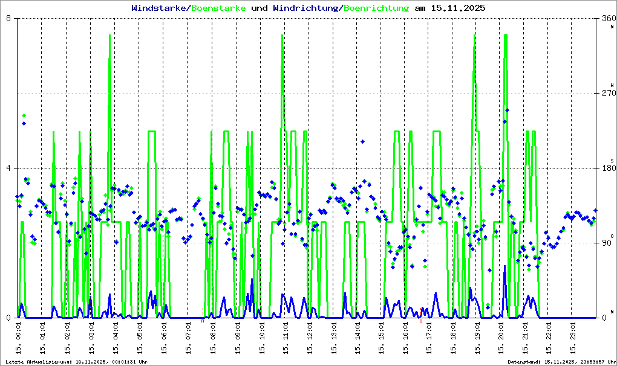Click the red sunrise marker A
The width and height of the screenshot is (617, 366).
pos(203,321)
